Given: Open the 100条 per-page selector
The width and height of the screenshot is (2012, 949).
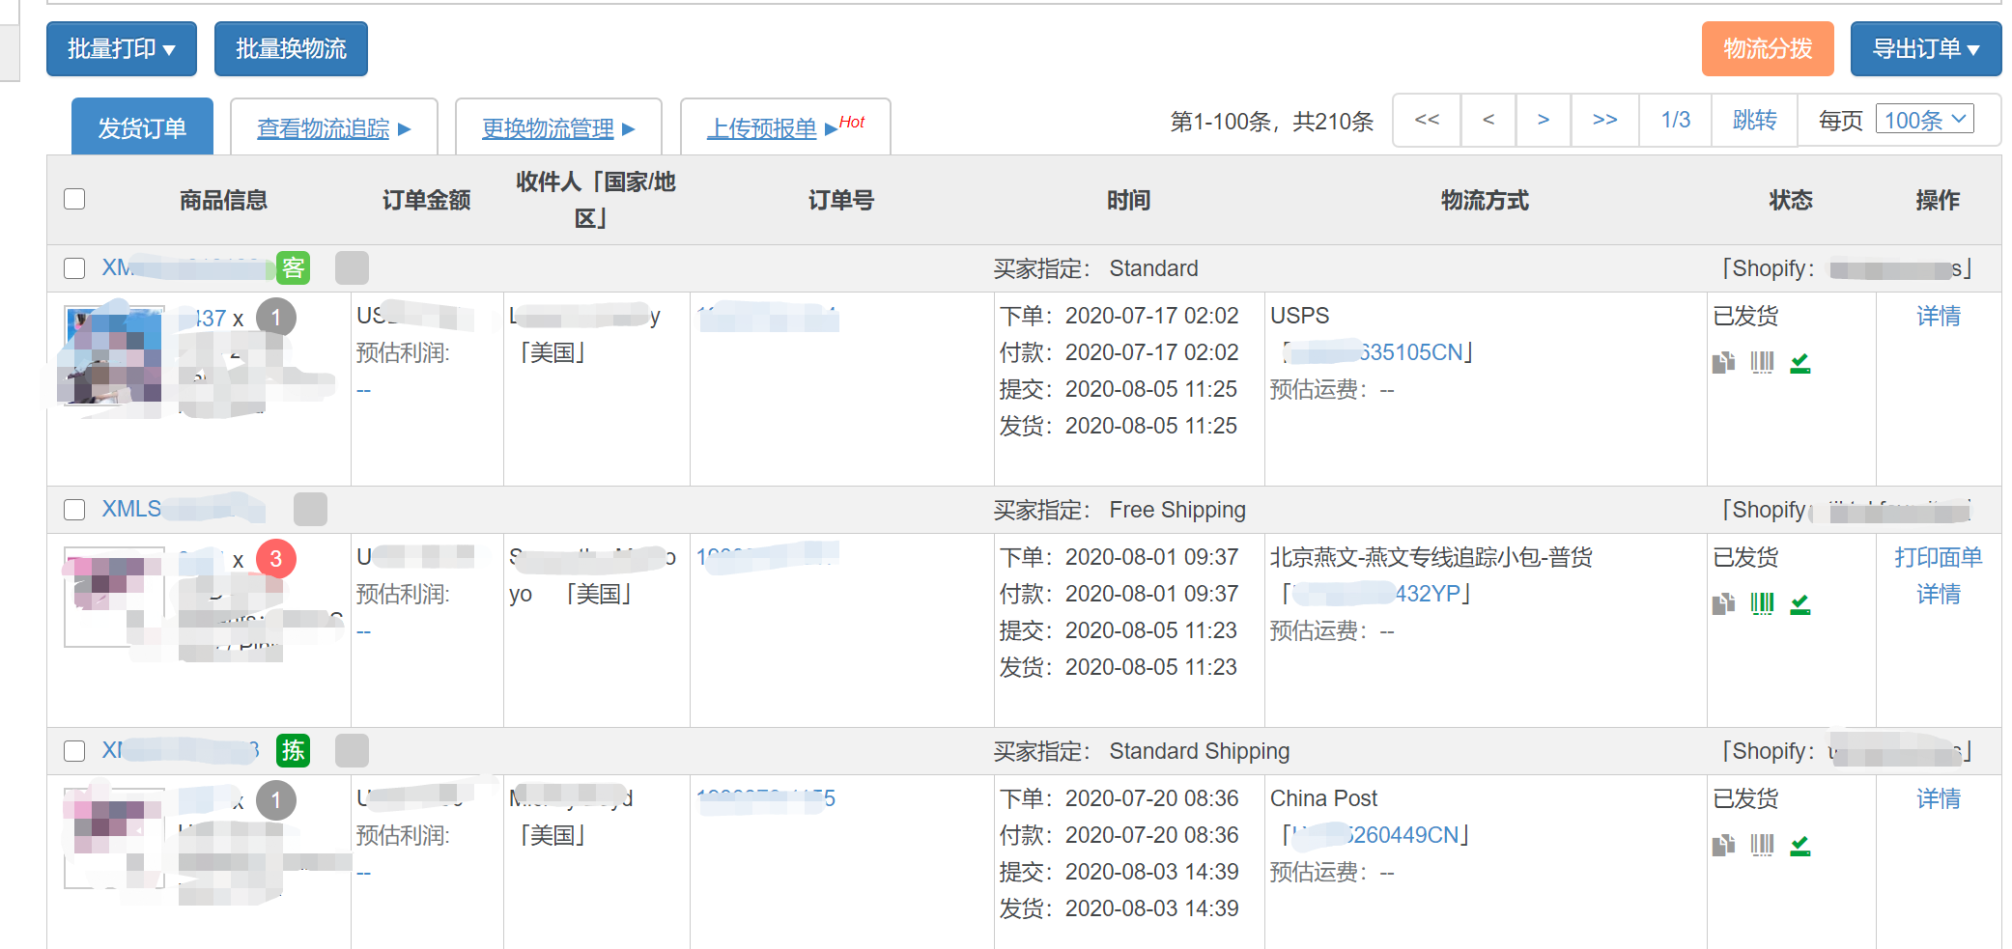Looking at the screenshot, I should [1924, 120].
